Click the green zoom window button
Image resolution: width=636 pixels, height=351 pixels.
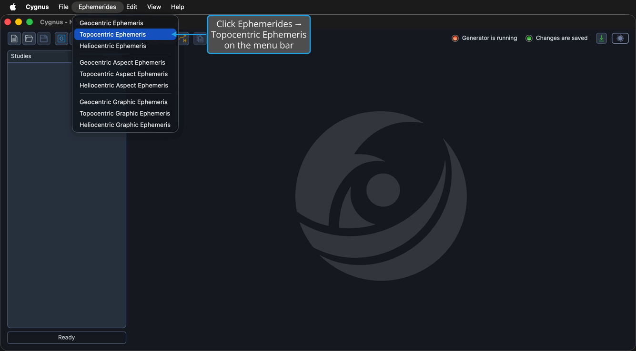pos(30,22)
